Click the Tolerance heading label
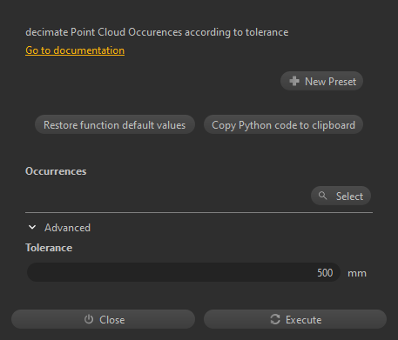This screenshot has width=398, height=340. (49, 248)
